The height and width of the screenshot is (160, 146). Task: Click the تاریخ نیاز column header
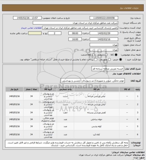14,89
